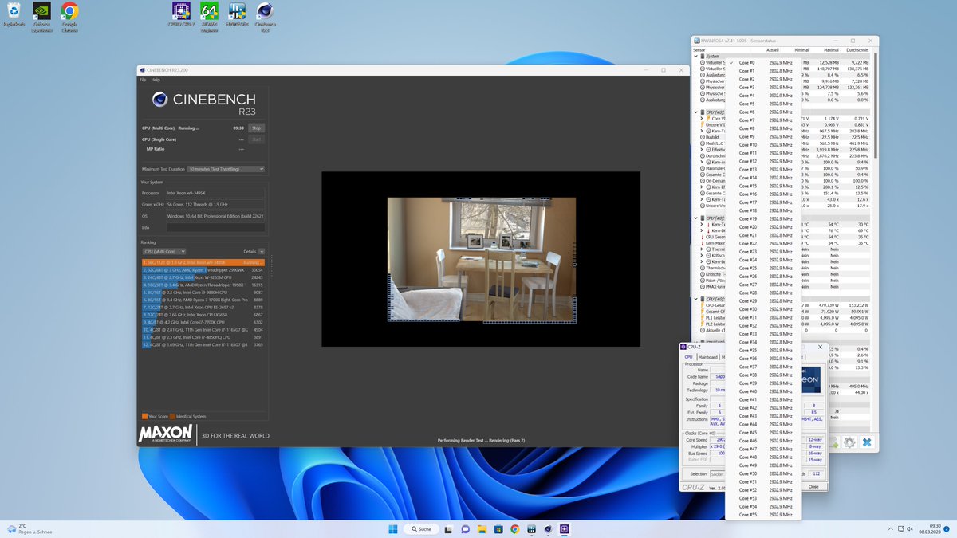Open Cinebench File menu
Screen dimensions: 957x538
(x=143, y=80)
